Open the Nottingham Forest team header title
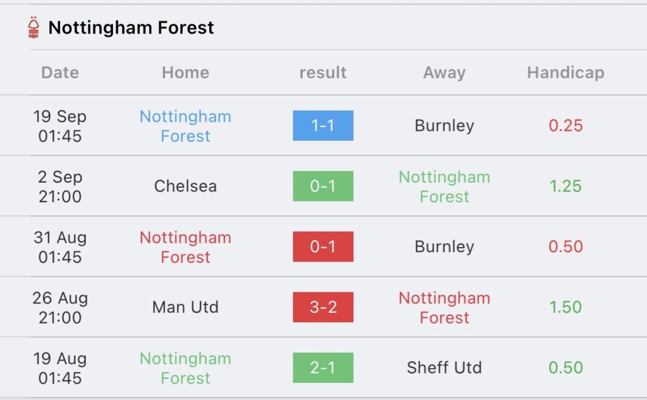The width and height of the screenshot is (647, 400). pyautogui.click(x=131, y=28)
